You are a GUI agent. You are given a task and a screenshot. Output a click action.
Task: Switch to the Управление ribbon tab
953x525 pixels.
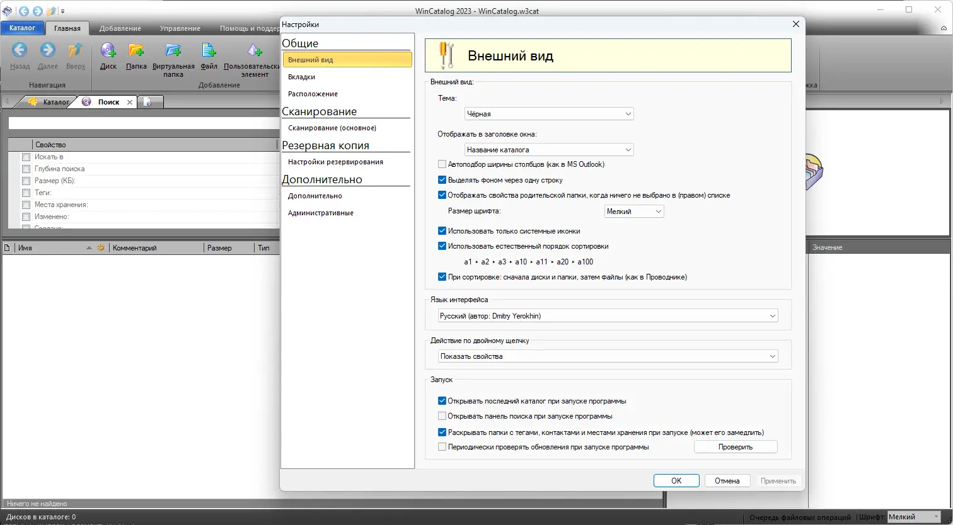click(180, 28)
